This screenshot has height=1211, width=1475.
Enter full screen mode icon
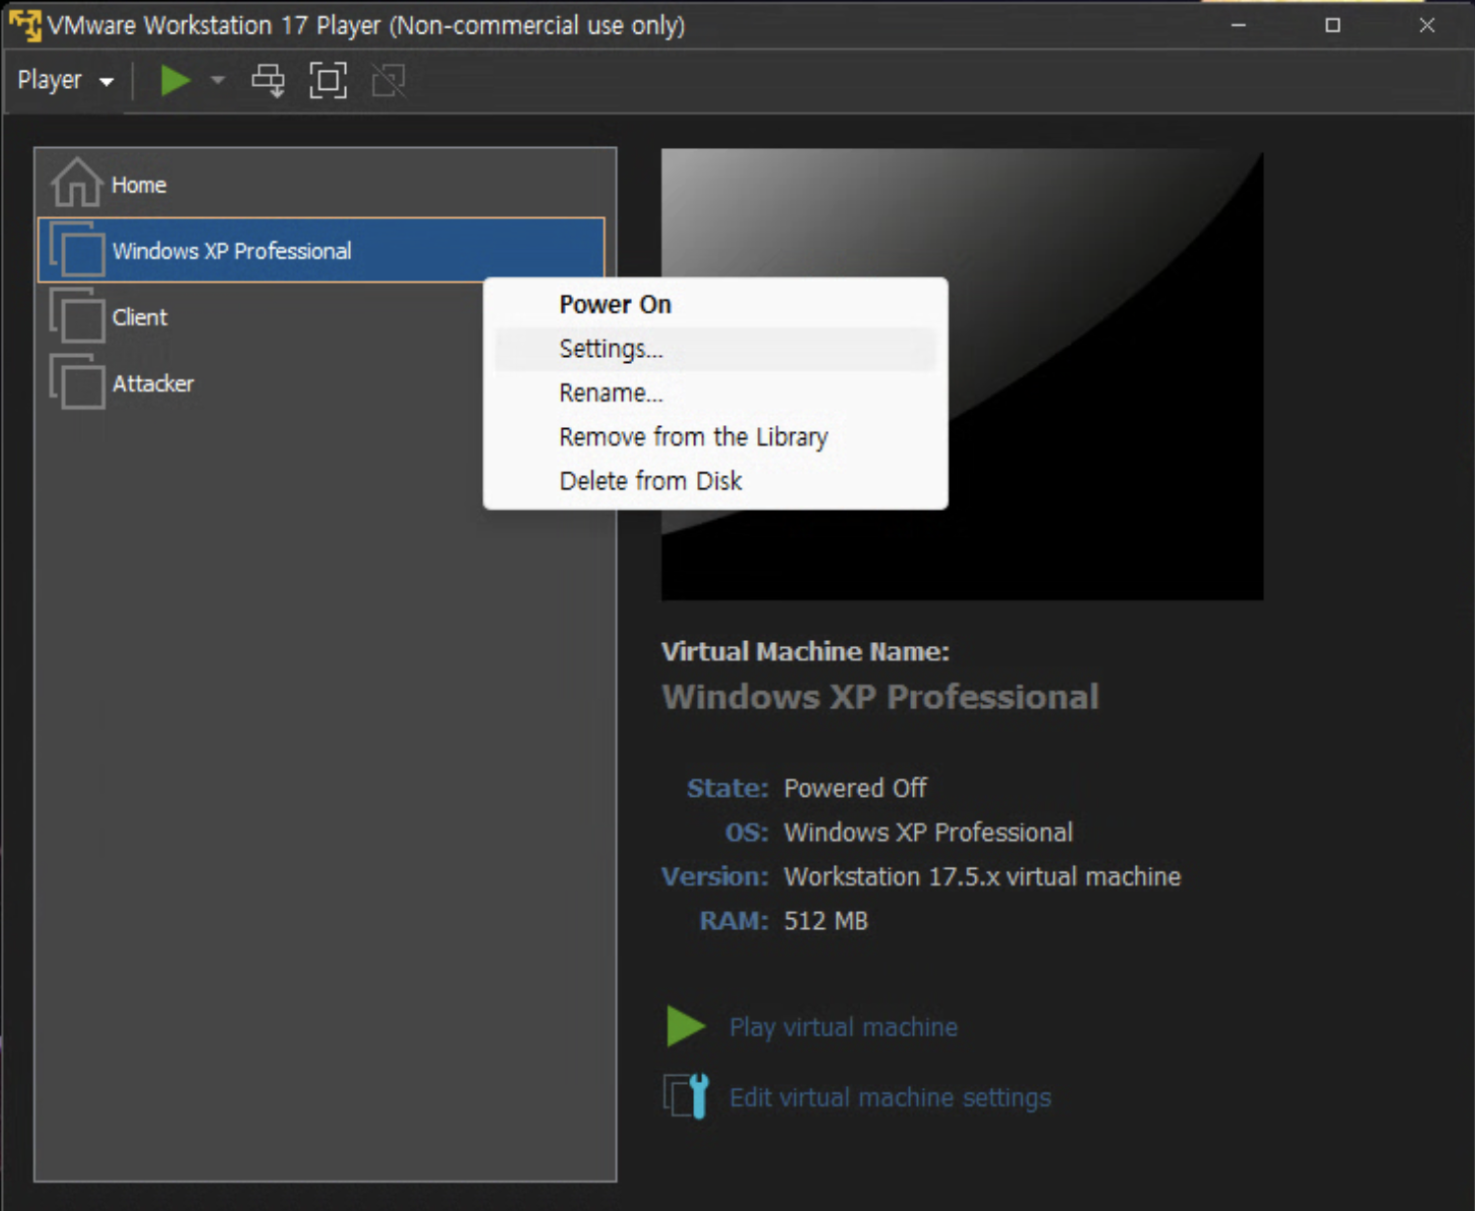point(328,80)
